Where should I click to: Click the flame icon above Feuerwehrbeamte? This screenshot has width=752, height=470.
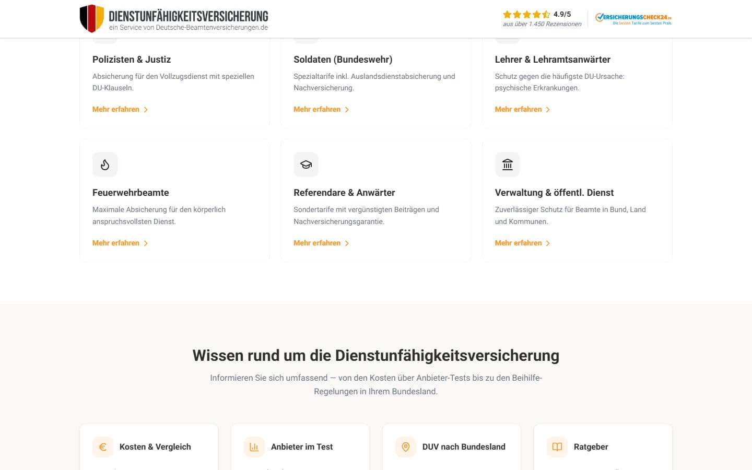[x=105, y=165]
